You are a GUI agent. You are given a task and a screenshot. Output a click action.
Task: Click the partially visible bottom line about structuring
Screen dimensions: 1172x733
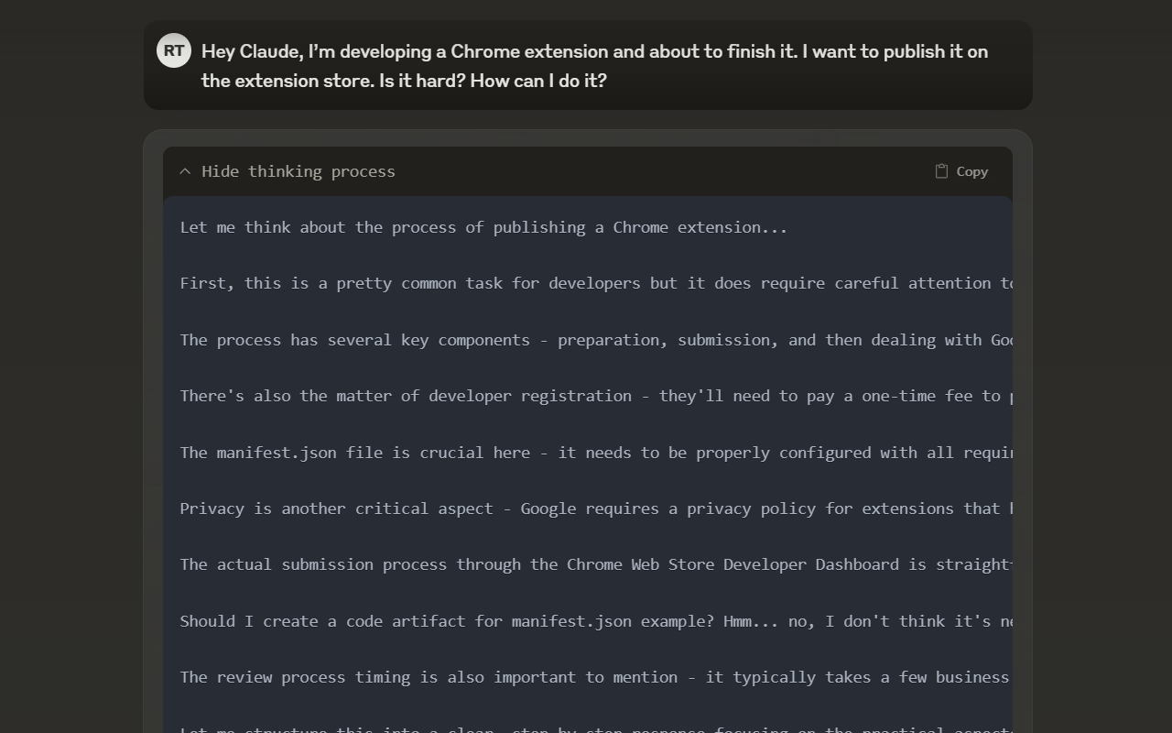[595, 729]
